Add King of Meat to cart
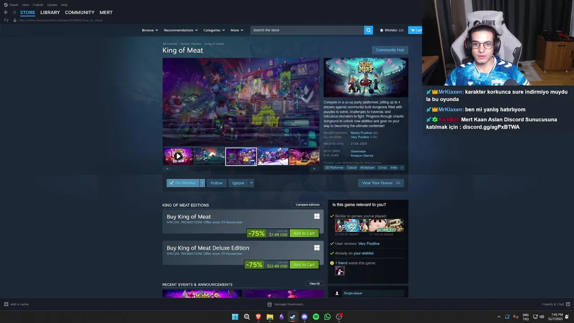Screen dimensions: 574x323 (x=304, y=233)
